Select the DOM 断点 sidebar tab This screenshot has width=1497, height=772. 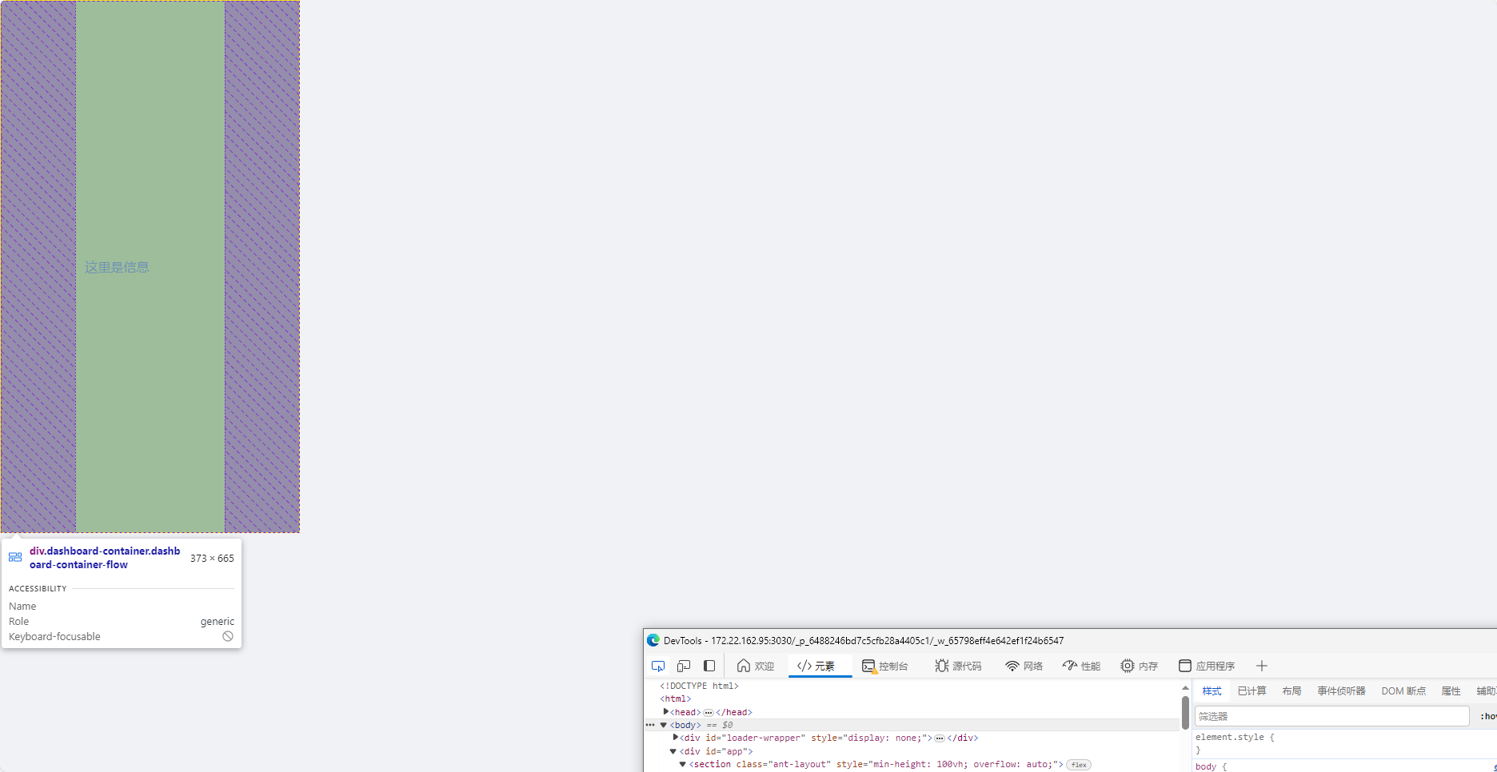pos(1403,690)
